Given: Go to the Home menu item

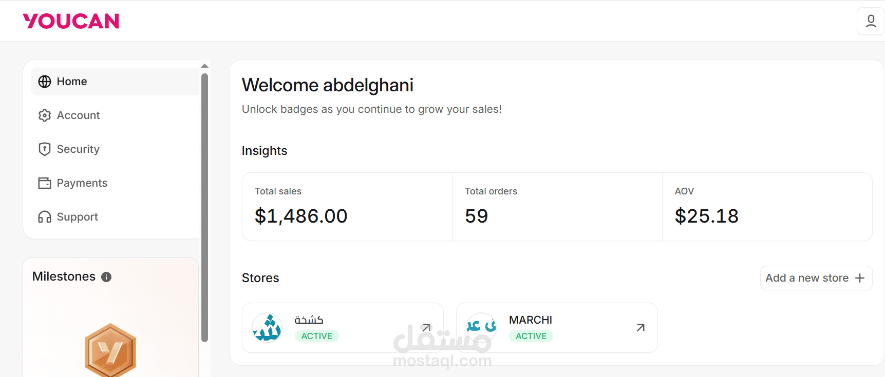Looking at the screenshot, I should (72, 82).
